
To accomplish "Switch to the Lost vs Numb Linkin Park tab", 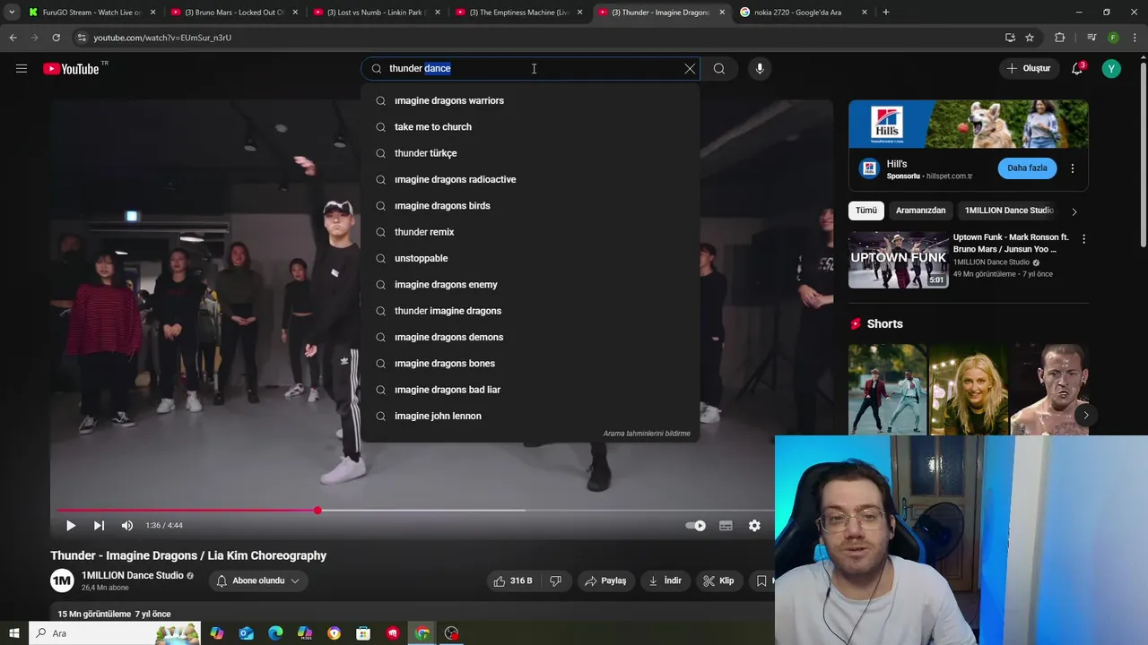I will pos(378,13).
